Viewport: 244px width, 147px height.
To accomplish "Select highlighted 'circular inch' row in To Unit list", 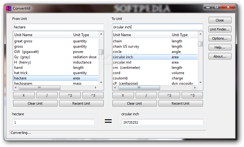I will pos(155,57).
